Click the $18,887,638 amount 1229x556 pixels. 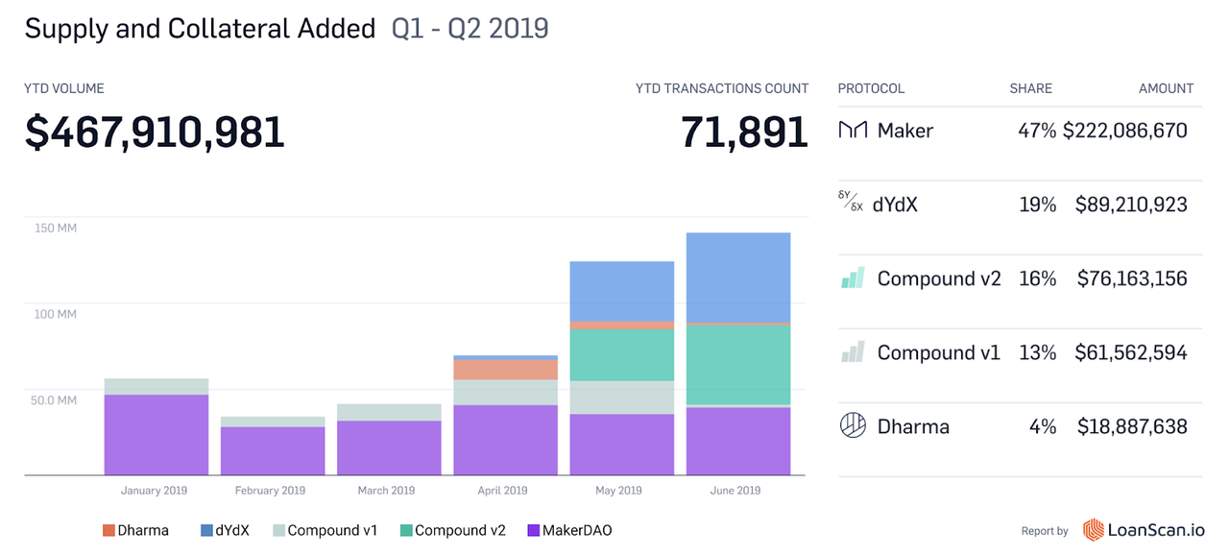[1132, 426]
